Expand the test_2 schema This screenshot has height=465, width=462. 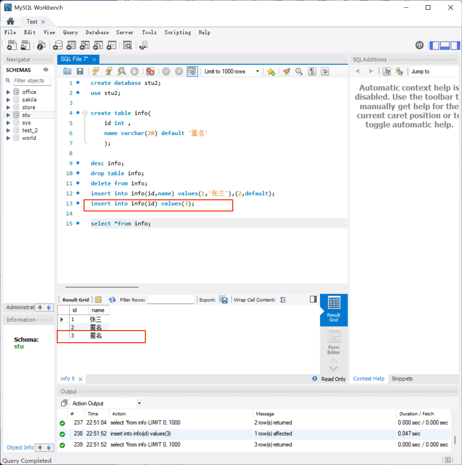[x=8, y=130]
